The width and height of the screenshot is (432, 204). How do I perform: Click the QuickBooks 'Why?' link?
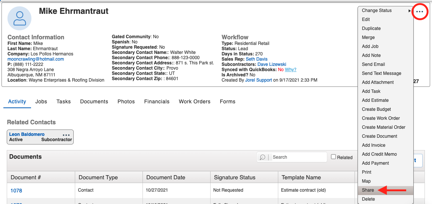click(x=291, y=70)
